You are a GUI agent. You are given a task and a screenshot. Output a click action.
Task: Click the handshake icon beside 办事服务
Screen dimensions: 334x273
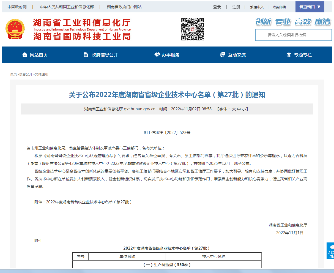point(157,55)
